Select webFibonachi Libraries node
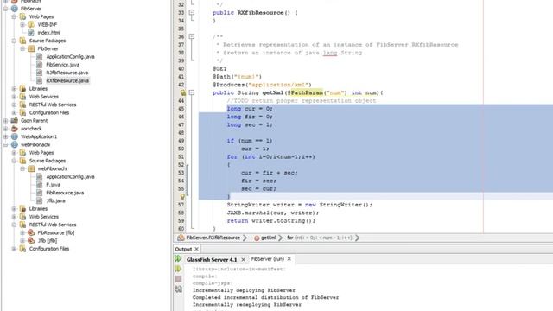Viewport: 553px width, 311px height. tap(38, 209)
